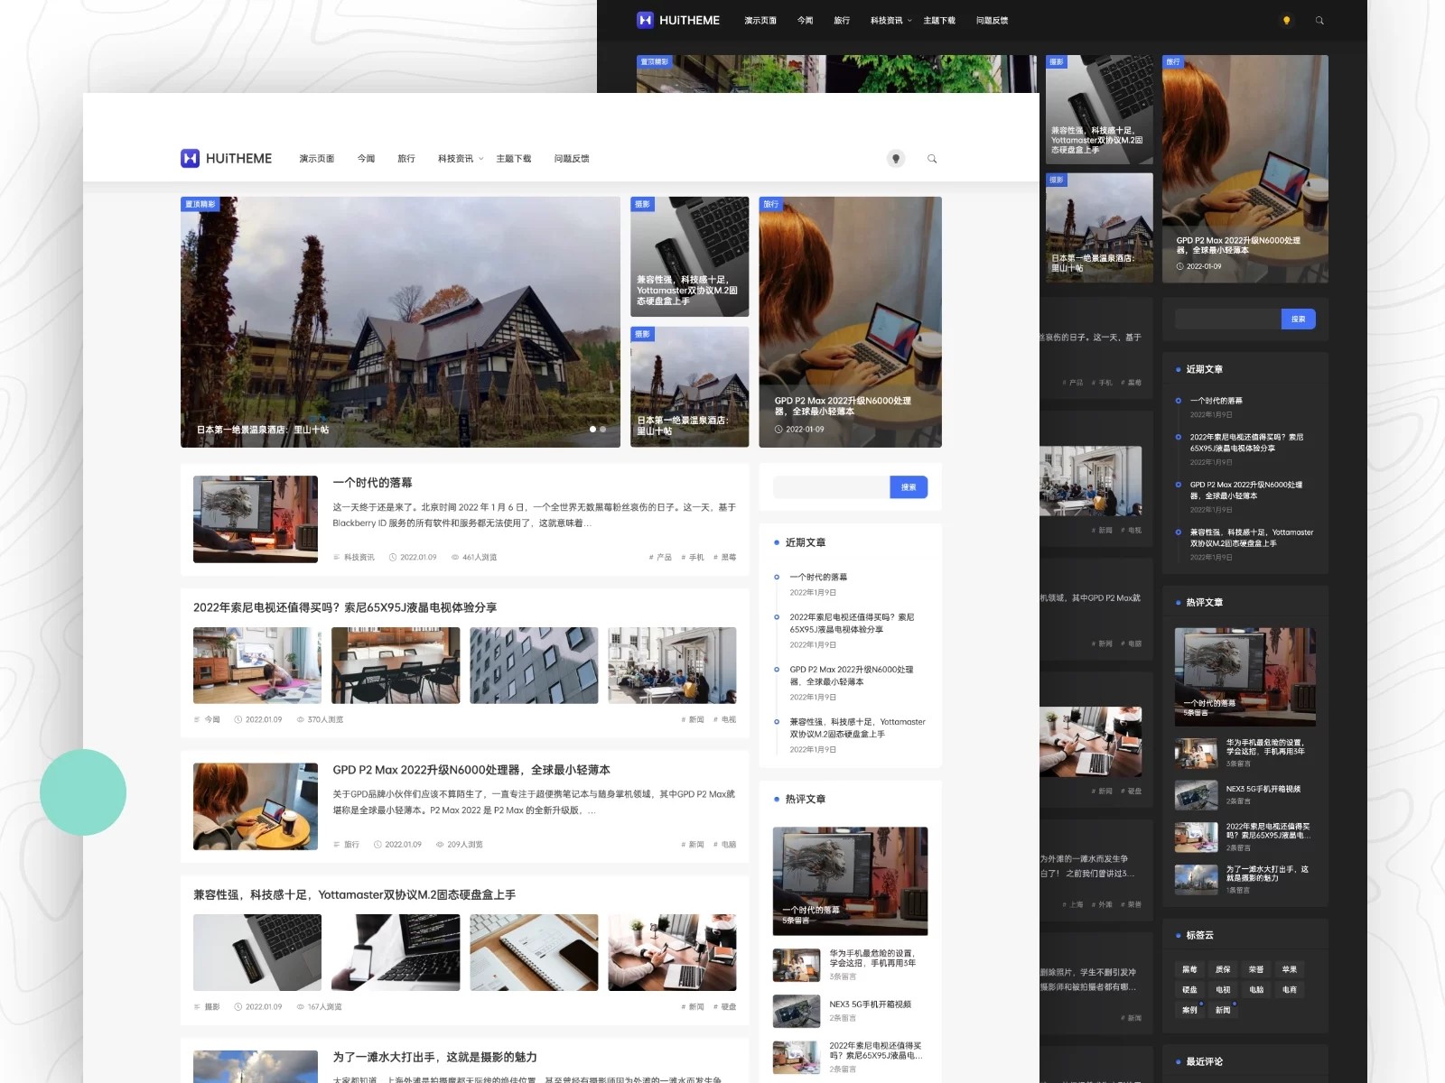This screenshot has width=1445, height=1083.
Task: Click the blue bullet icon beside 近期文章 heading
Action: (777, 542)
